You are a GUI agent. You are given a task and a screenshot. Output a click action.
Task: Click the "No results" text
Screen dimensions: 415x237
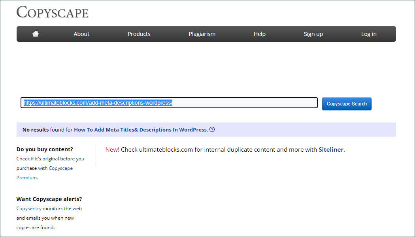pyautogui.click(x=36, y=130)
